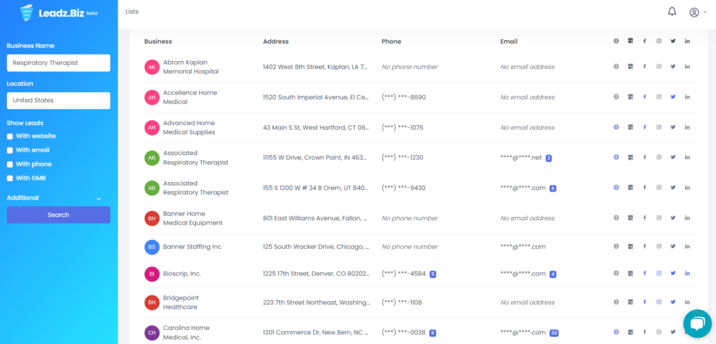Image resolution: width=716 pixels, height=344 pixels.
Task: Open GMB store icon for Abrom Kaplan Hospital
Action: point(630,66)
